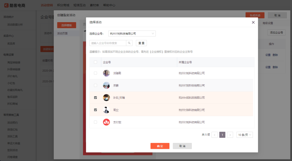Open 活动数据分析 in sidebar
The width and height of the screenshot is (292, 161).
coord(15,25)
